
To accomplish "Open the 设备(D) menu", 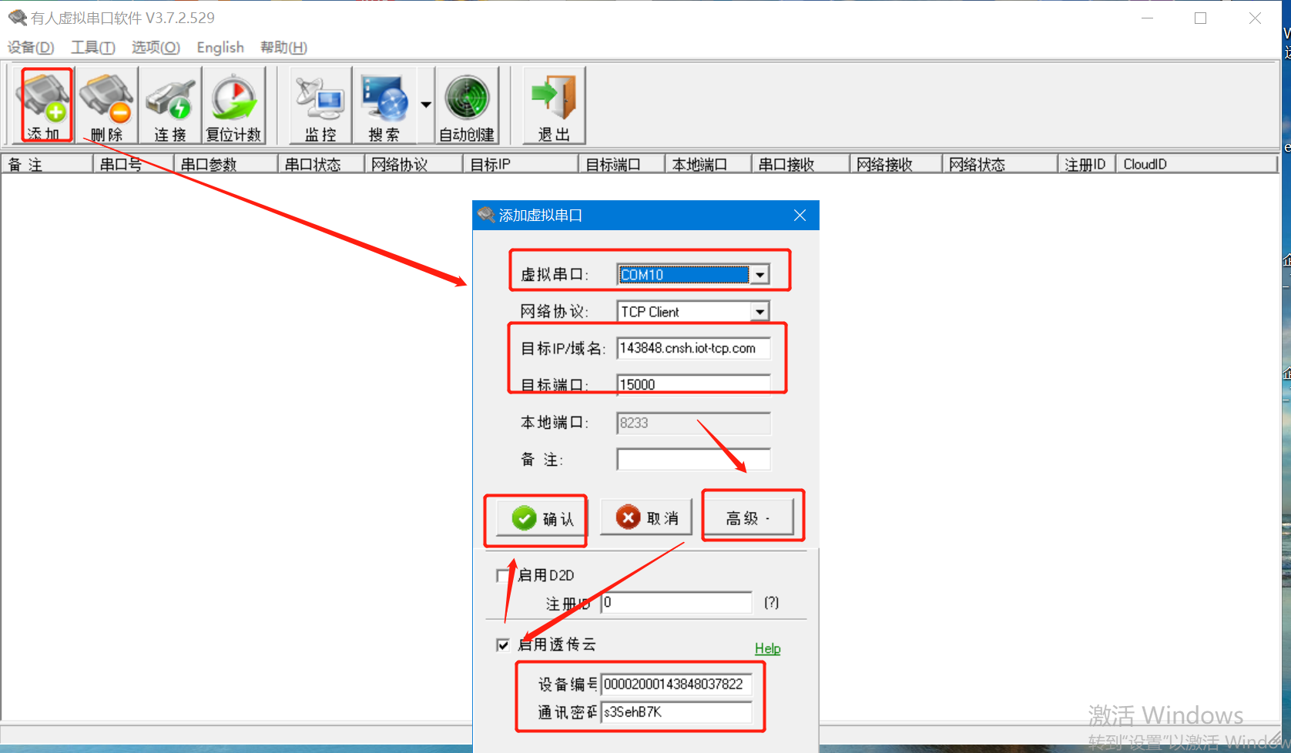I will [31, 48].
